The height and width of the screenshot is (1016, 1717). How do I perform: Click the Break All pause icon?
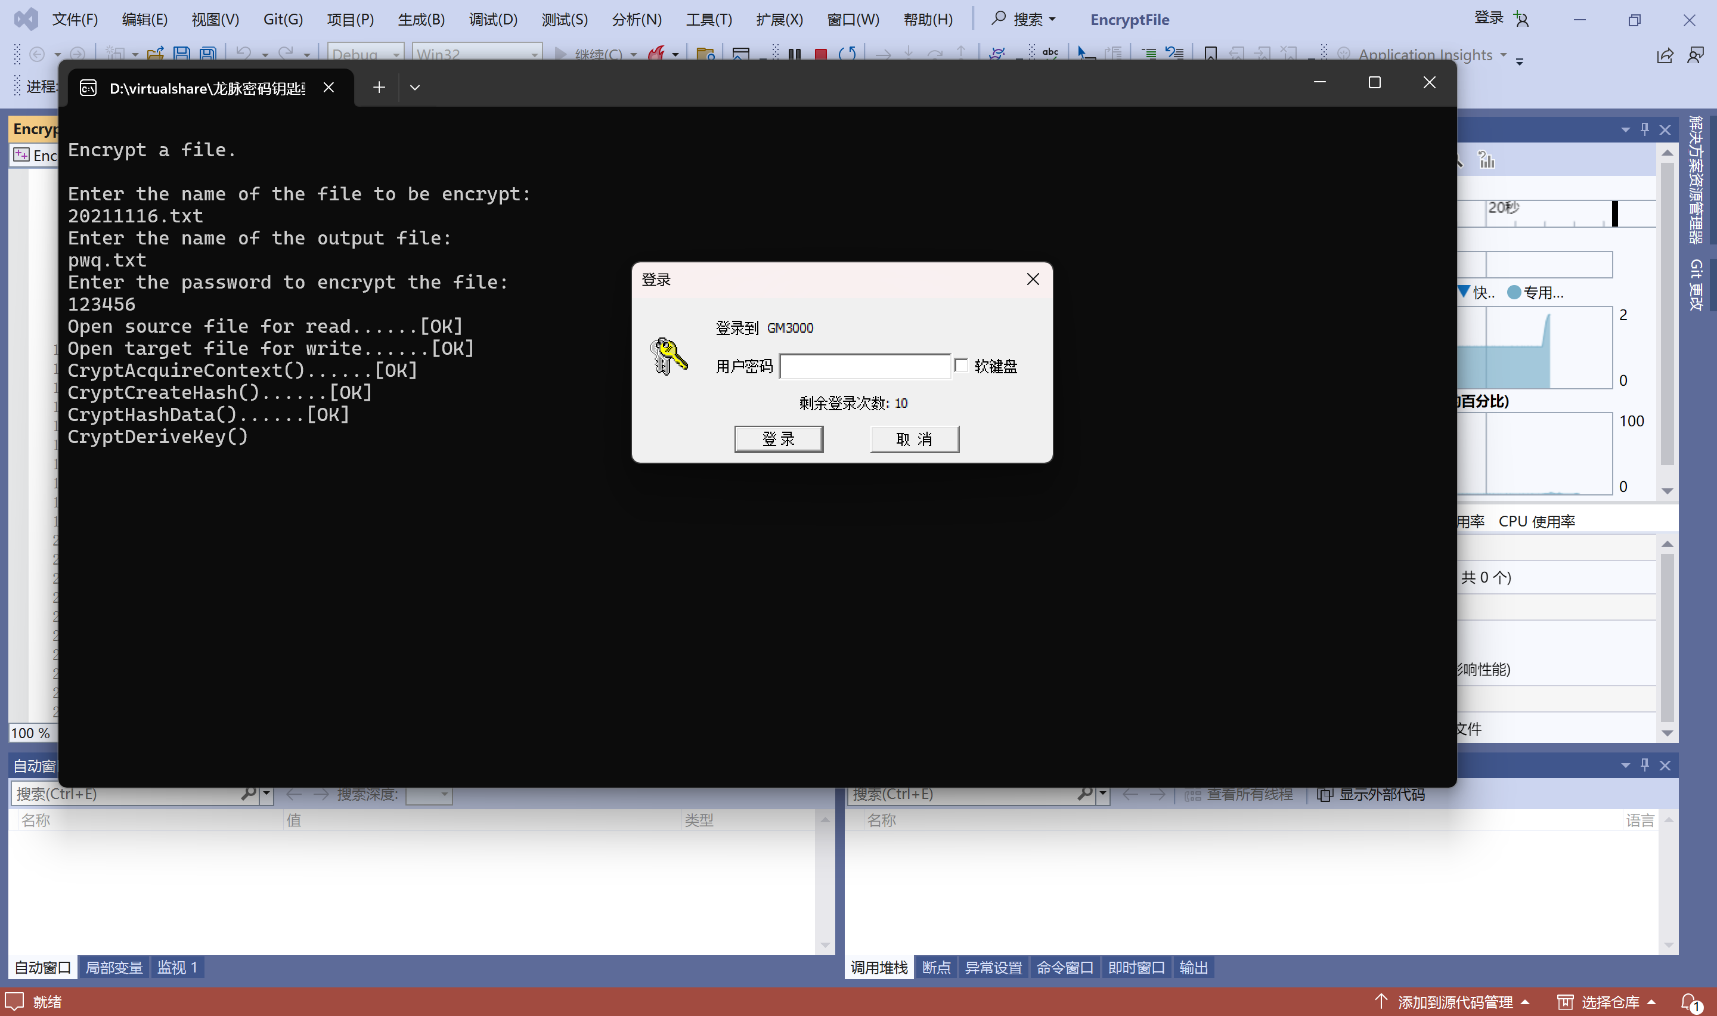[x=795, y=54]
